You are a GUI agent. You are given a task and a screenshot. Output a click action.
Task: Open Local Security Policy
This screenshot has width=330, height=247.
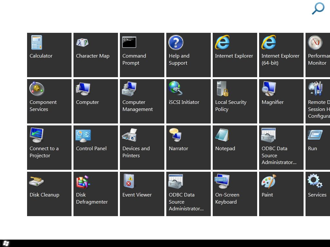(x=235, y=101)
